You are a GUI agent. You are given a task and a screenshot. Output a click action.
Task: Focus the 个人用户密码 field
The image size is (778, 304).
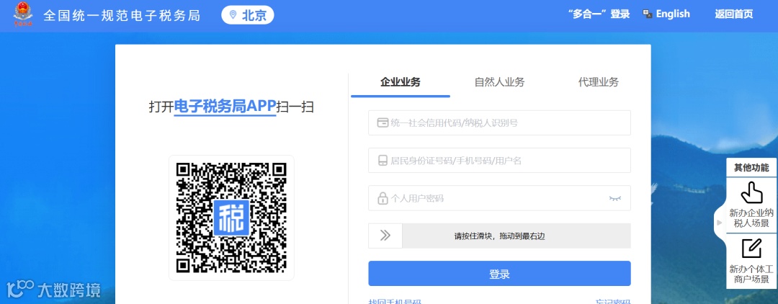click(499, 198)
